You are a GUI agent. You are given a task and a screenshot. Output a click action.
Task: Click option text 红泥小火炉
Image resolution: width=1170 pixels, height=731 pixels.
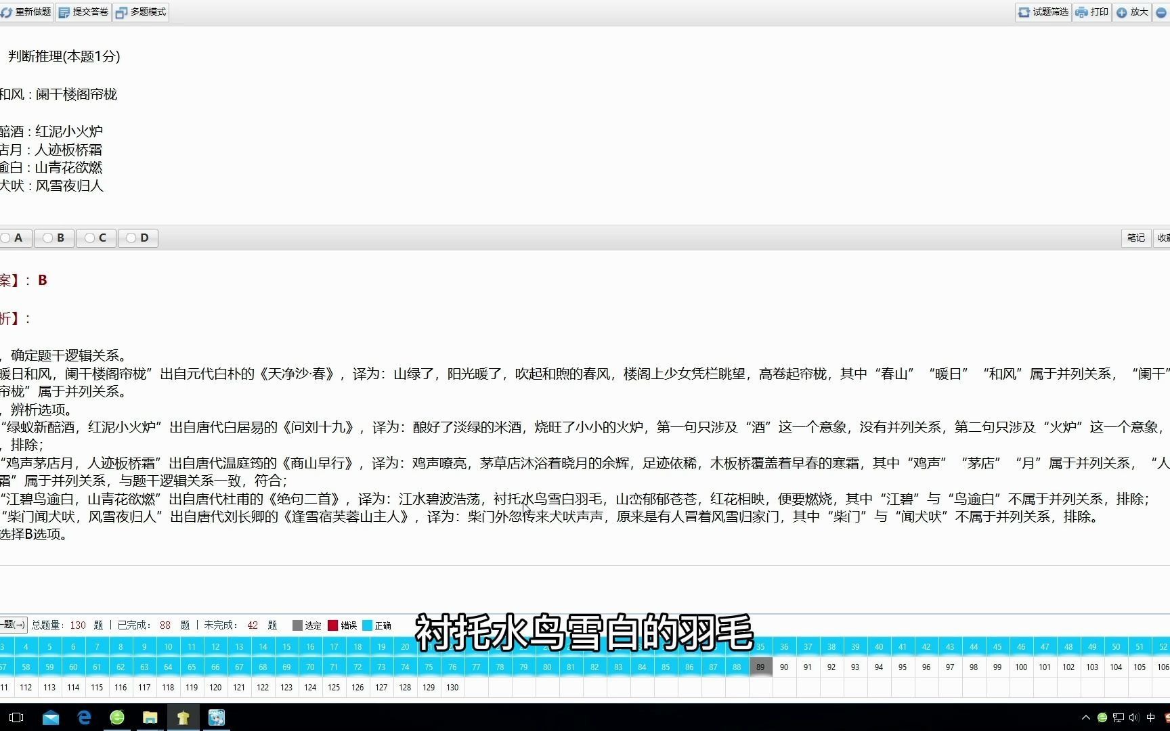pyautogui.click(x=69, y=131)
